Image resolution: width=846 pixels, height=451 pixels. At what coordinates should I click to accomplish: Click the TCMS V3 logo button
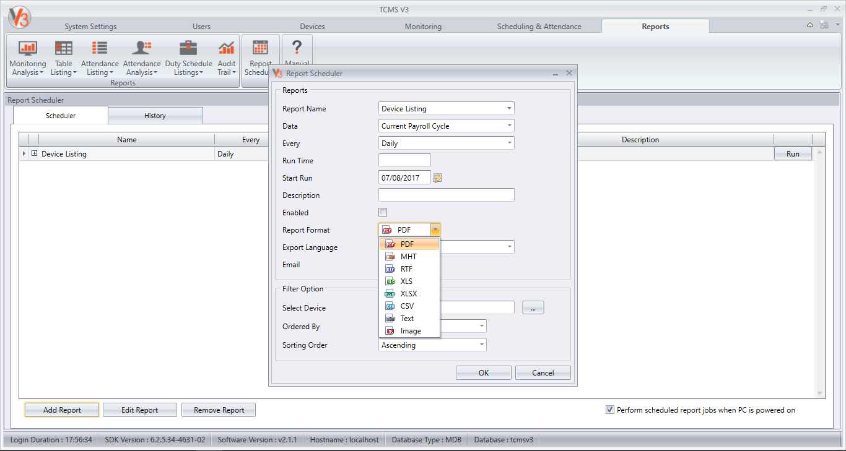pyautogui.click(x=19, y=17)
